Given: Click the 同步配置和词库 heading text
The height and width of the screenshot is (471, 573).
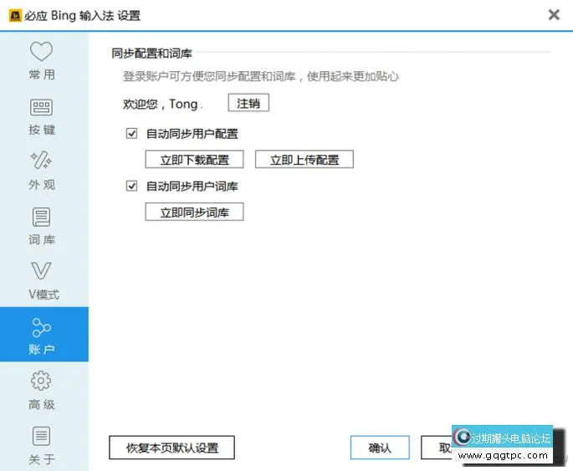Looking at the screenshot, I should click(151, 54).
